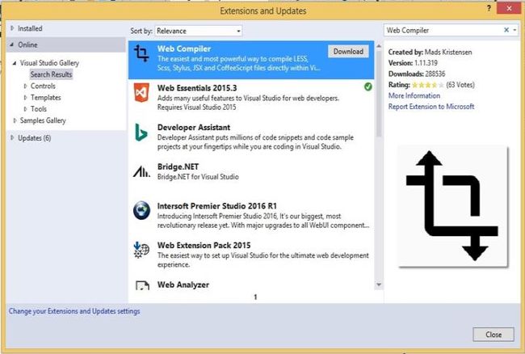Click page number 1 below results
525x354 pixels.
click(x=255, y=297)
